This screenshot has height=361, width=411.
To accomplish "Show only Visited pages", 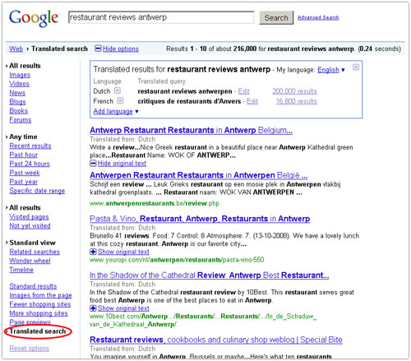I will click(29, 217).
